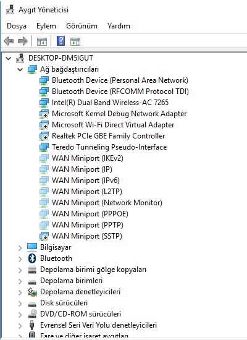Screen dimensions: 247x340
Task: Open the blue question mark Help icon
Action: pyautogui.click(x=61, y=41)
